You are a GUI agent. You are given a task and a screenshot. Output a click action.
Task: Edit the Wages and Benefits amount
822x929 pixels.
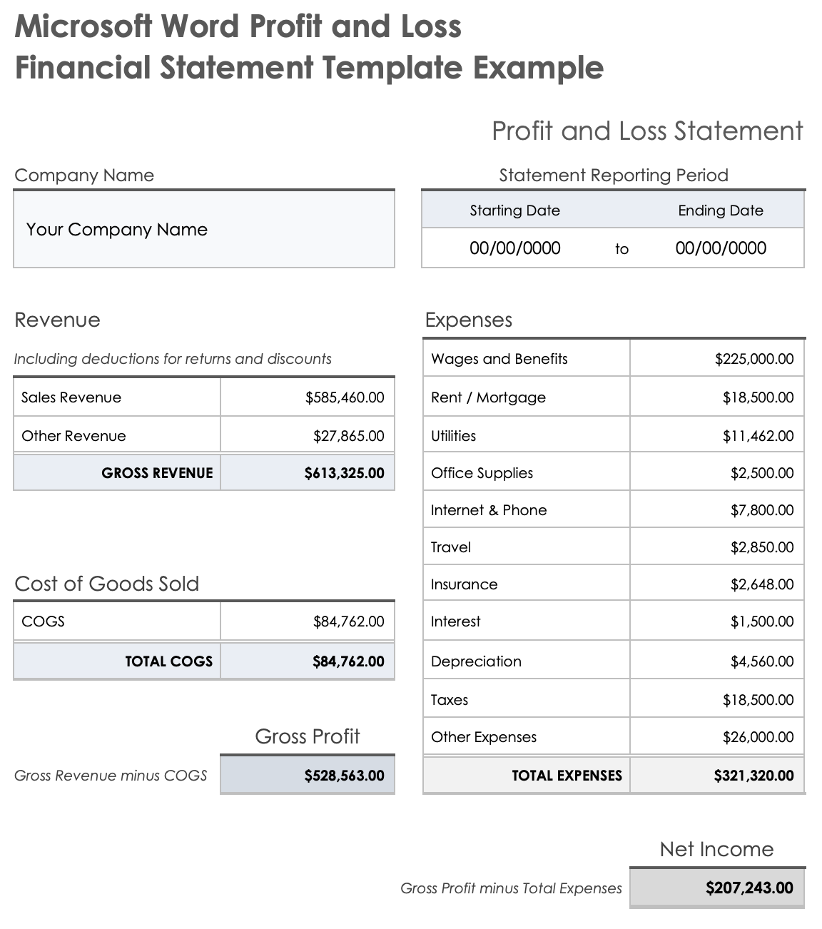tap(753, 359)
